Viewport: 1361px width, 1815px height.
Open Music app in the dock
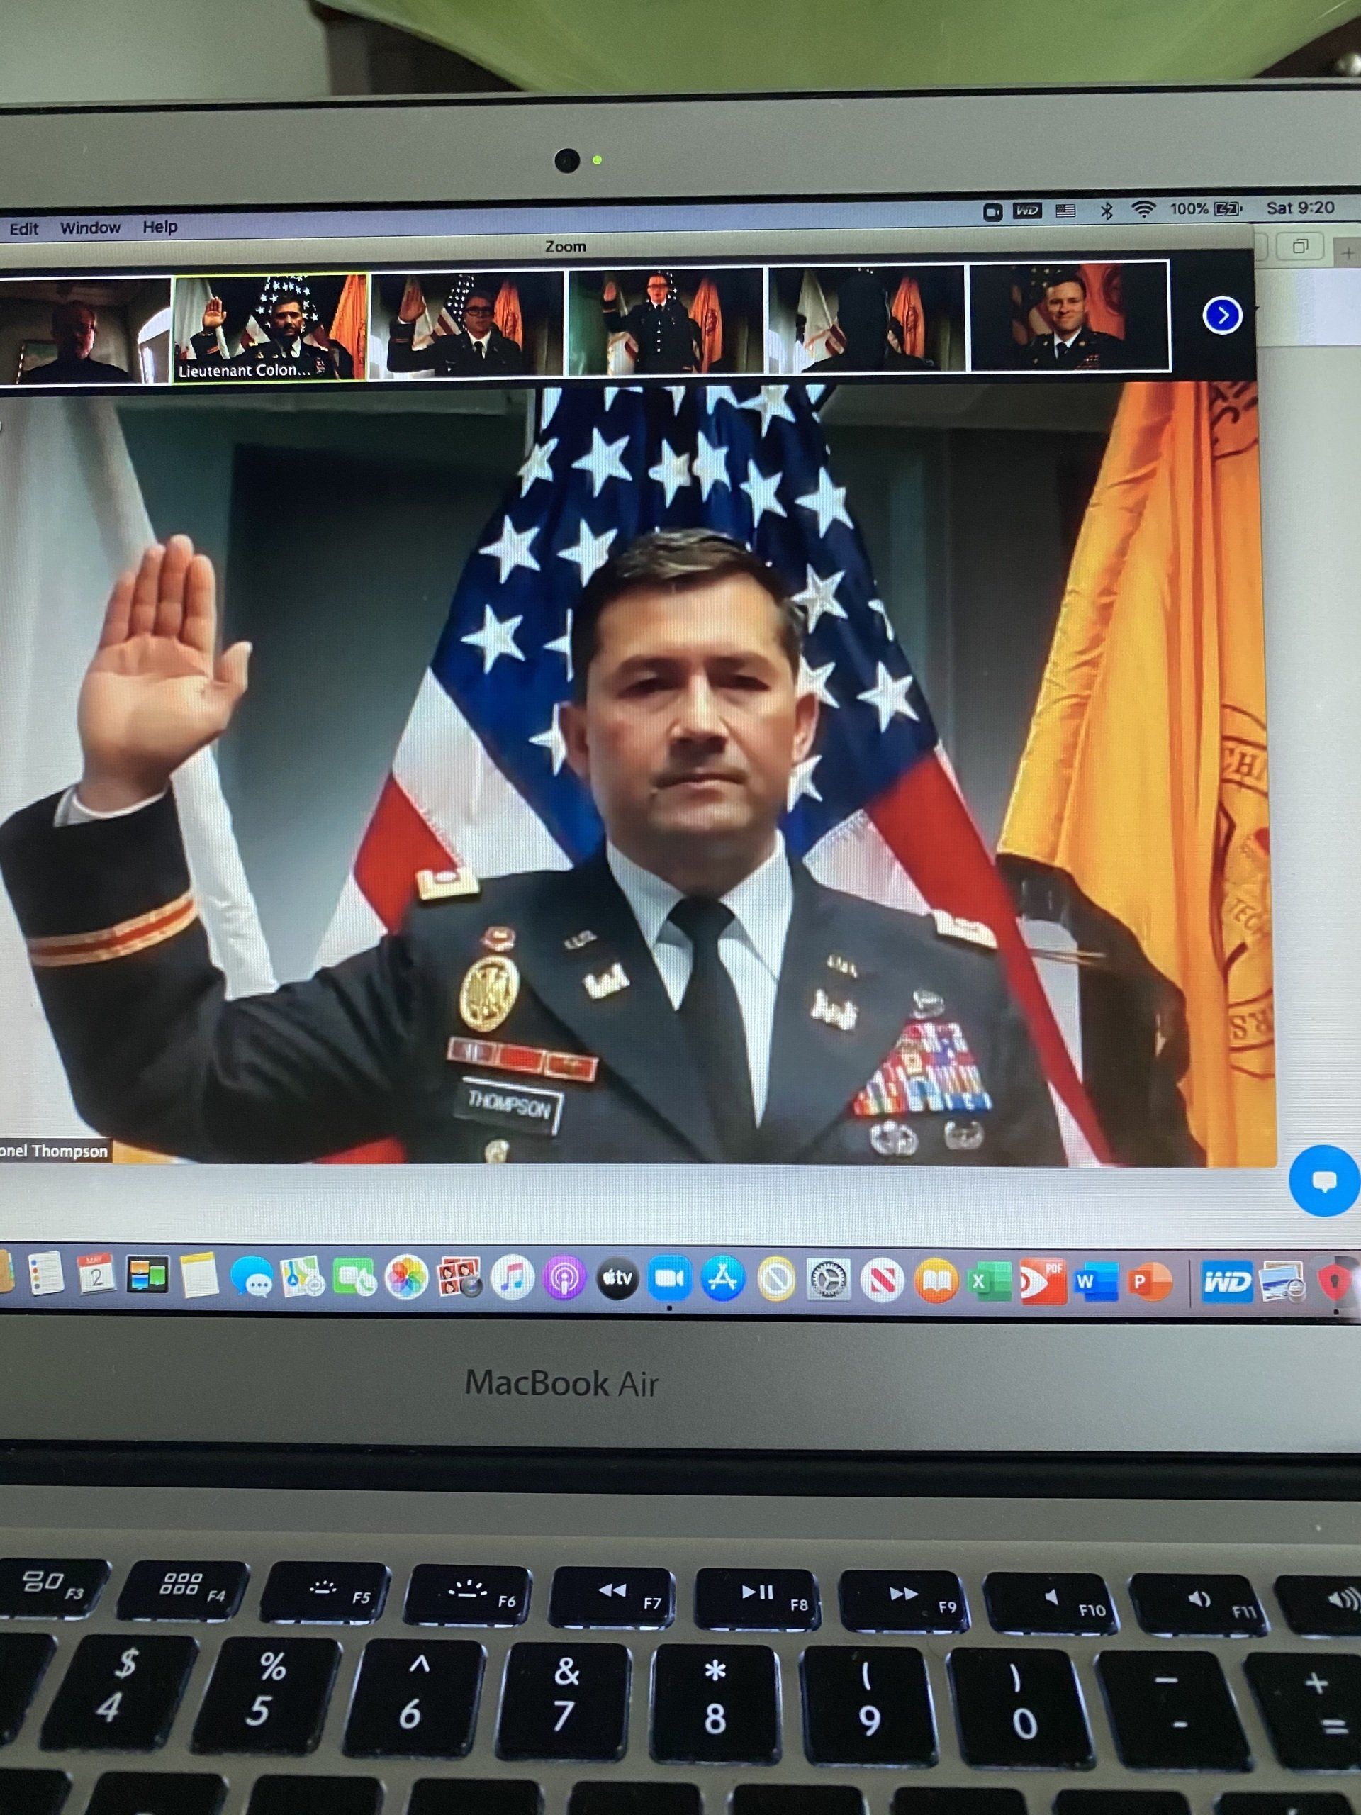click(512, 1278)
